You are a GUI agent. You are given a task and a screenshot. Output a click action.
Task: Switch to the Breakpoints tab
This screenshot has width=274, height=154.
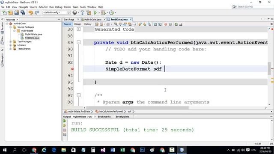click(122, 117)
